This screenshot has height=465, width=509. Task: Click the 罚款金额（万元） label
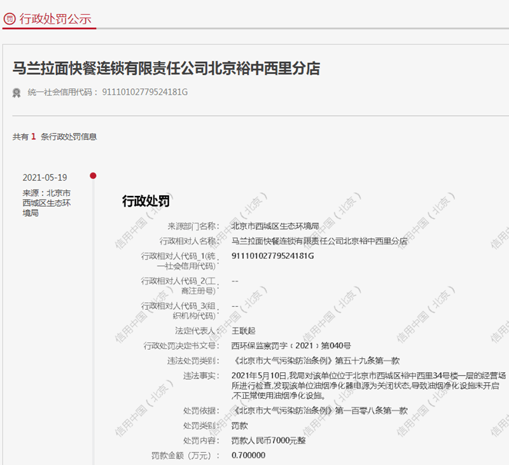[x=185, y=455]
